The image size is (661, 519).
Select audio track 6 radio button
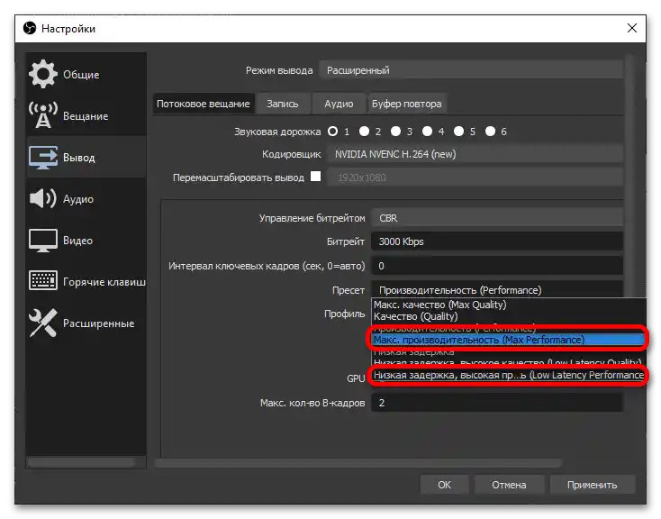tap(490, 132)
